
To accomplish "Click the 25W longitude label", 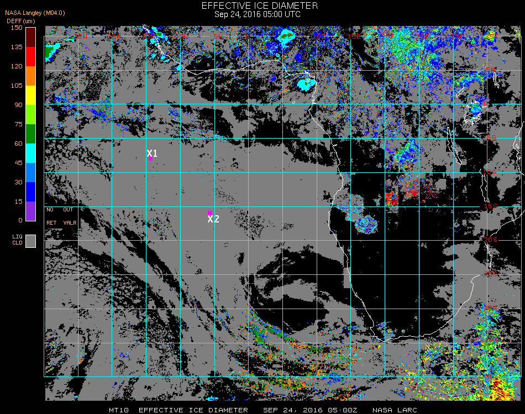I will (81, 36).
